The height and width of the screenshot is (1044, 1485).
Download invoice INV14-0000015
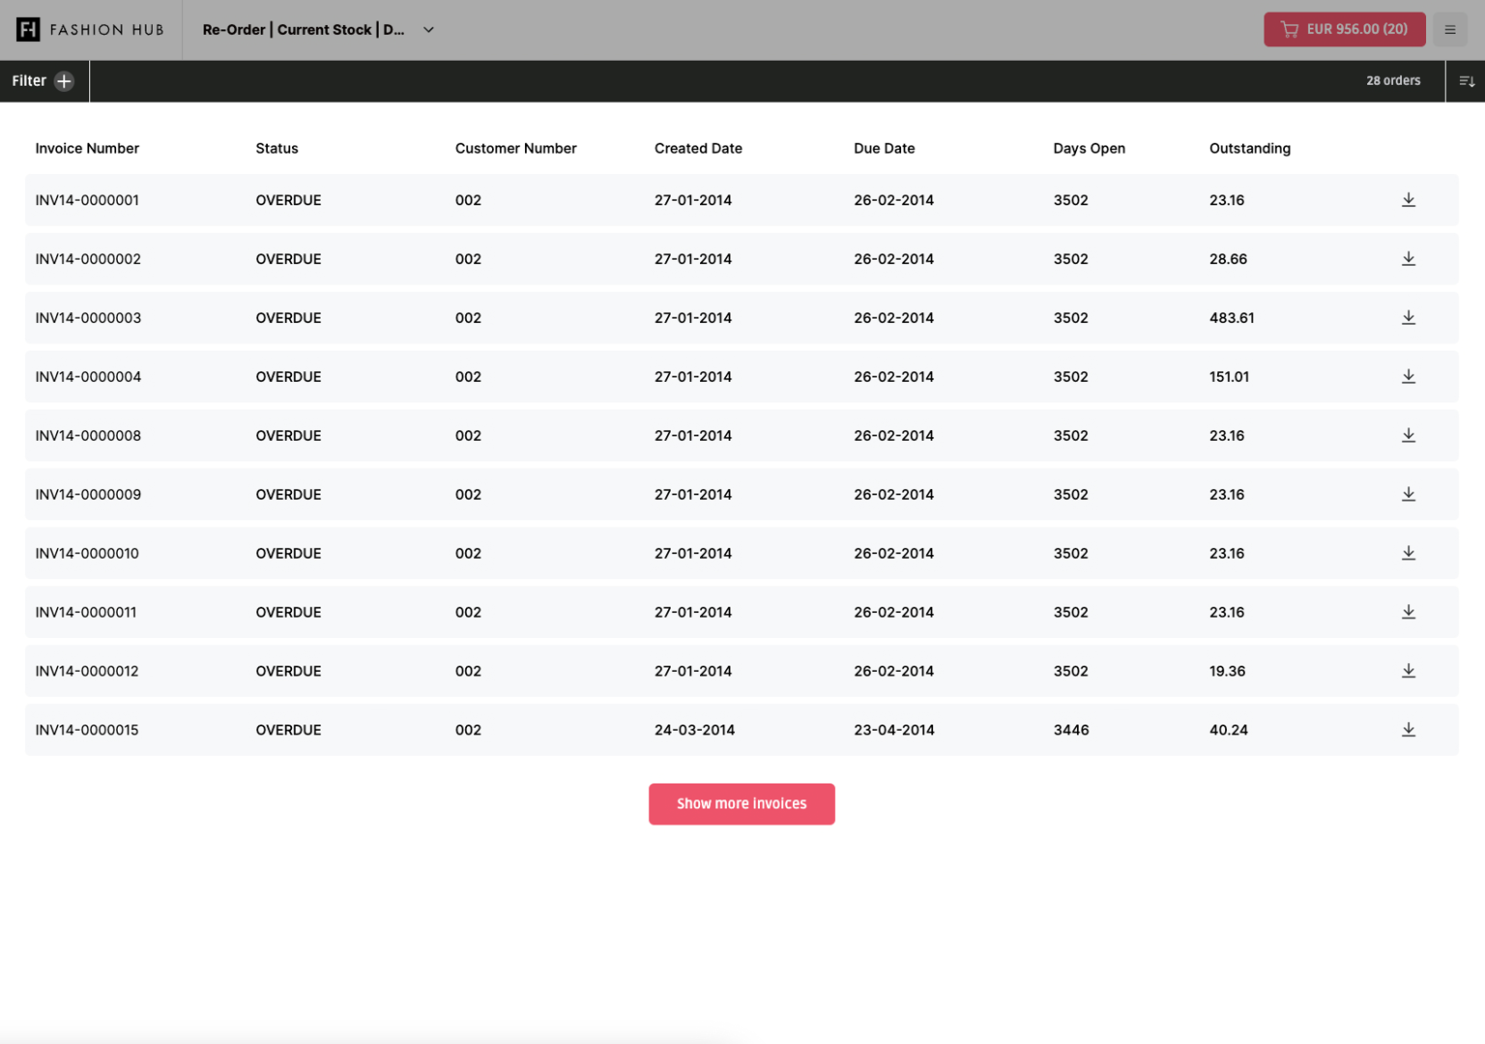(x=1408, y=730)
